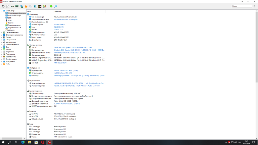Open the Report page icon in toolbar
The width and height of the screenshot is (258, 145).
point(8,6)
